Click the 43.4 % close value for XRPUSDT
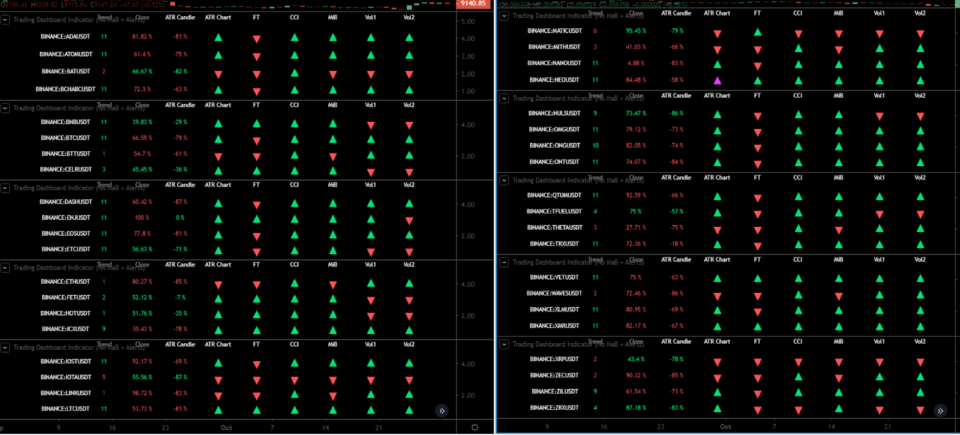This screenshot has height=435, width=960. (x=636, y=359)
